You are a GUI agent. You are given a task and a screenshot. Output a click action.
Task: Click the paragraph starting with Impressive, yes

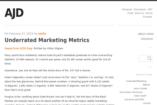point(48,70)
